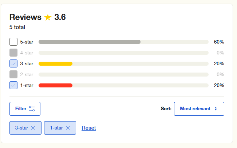
Task: Click the 1-star chip label
Action: pyautogui.click(x=56, y=128)
